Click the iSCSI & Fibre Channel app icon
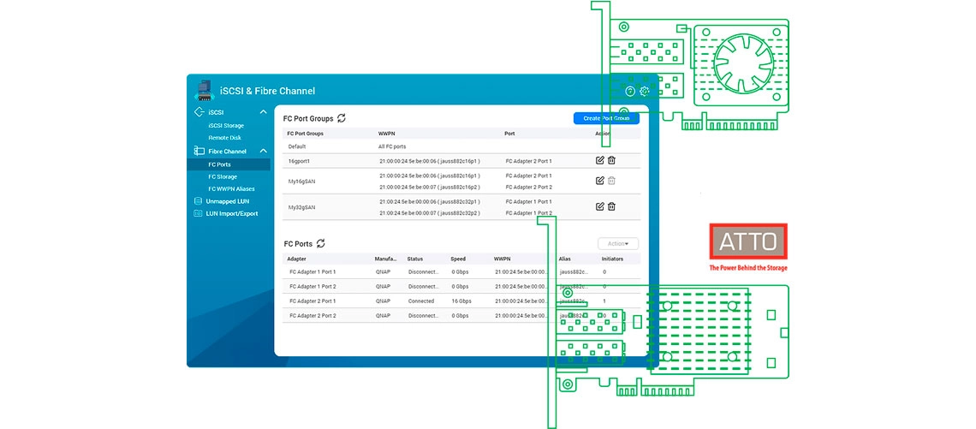 click(x=204, y=90)
